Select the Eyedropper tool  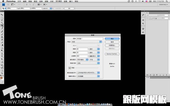(2, 29)
